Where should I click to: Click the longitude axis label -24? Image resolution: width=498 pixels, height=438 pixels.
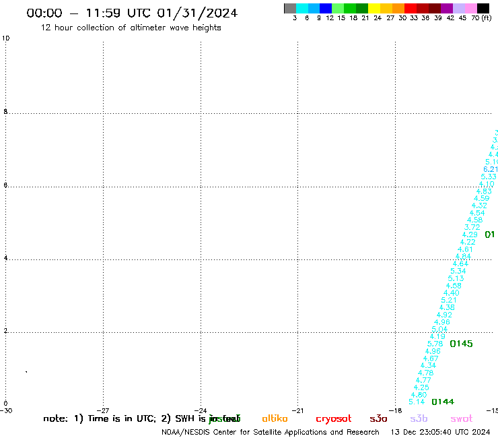(201, 411)
